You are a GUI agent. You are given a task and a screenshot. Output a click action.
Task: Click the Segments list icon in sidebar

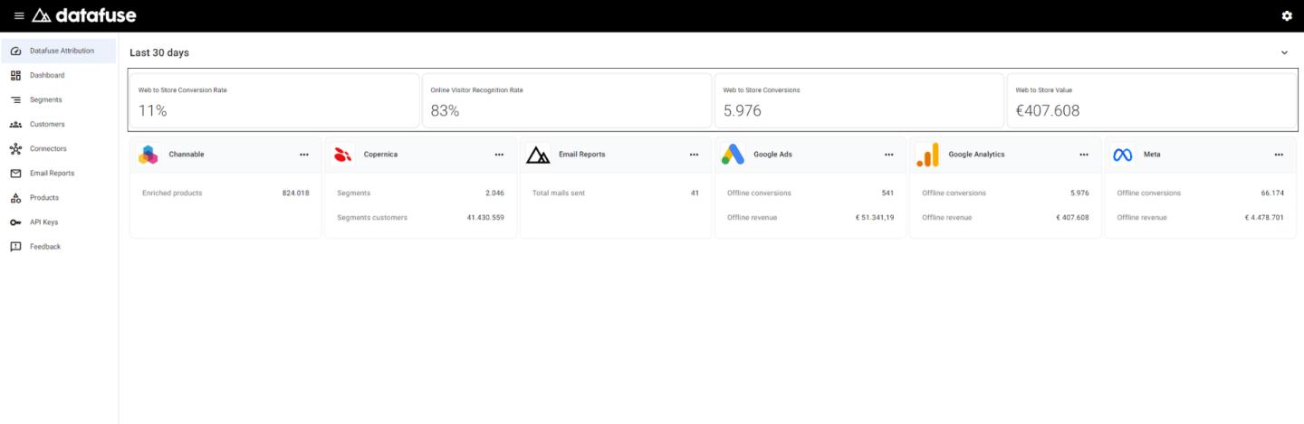pyautogui.click(x=15, y=99)
